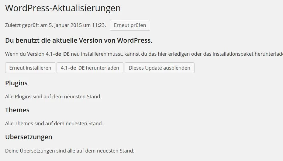
Task: Click the "Plugins" section heading
Action: pyautogui.click(x=16, y=83)
